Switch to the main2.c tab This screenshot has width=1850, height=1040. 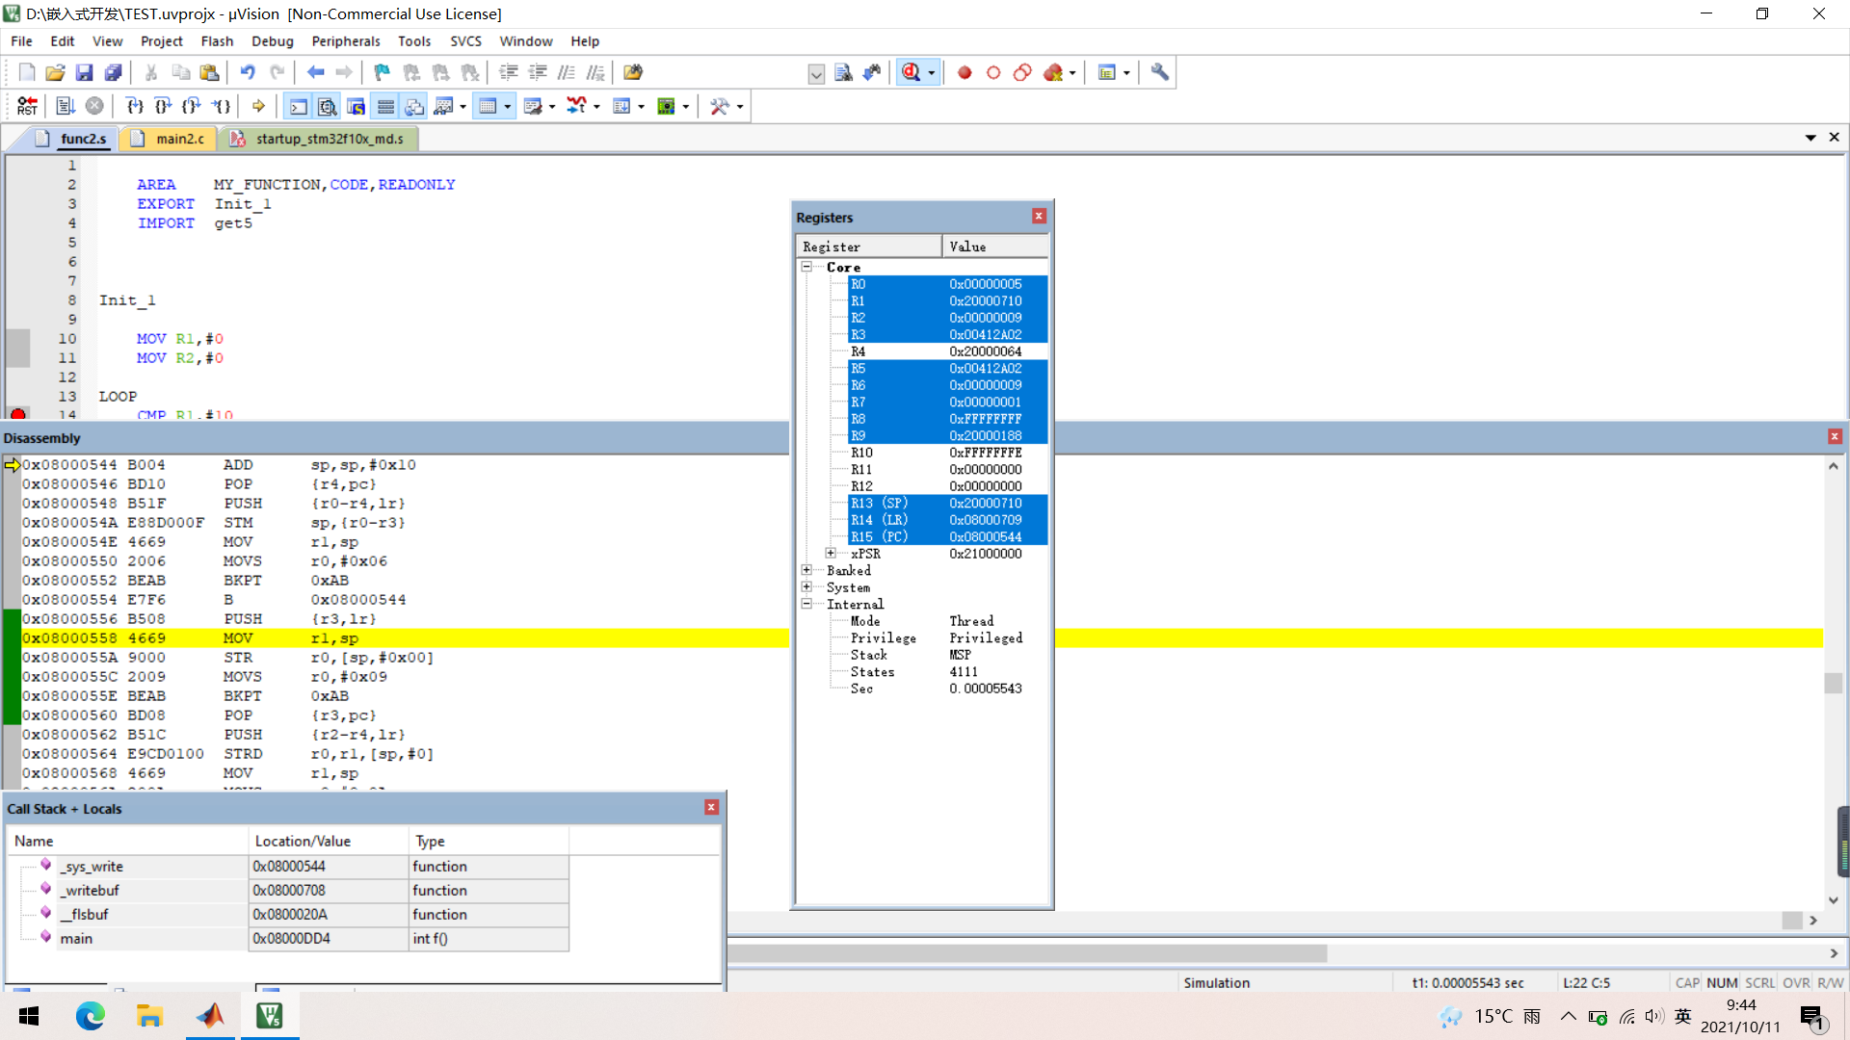pos(179,139)
